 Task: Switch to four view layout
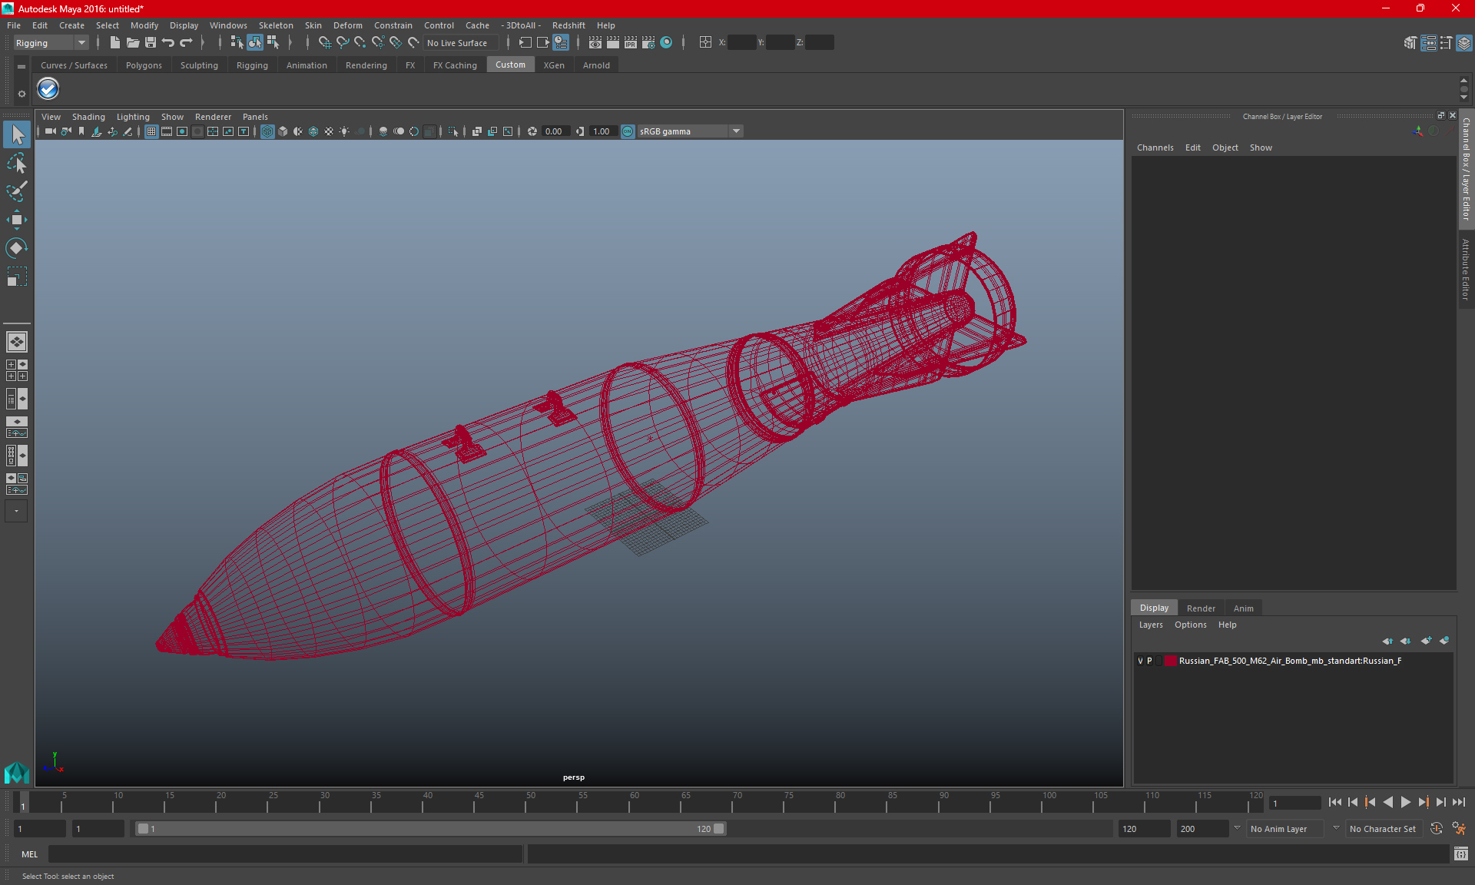[16, 370]
